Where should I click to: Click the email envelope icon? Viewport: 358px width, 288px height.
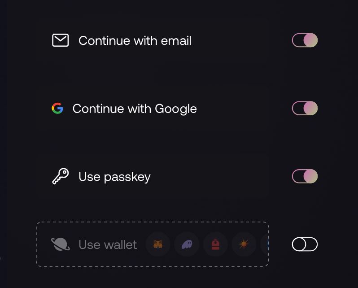click(60, 40)
